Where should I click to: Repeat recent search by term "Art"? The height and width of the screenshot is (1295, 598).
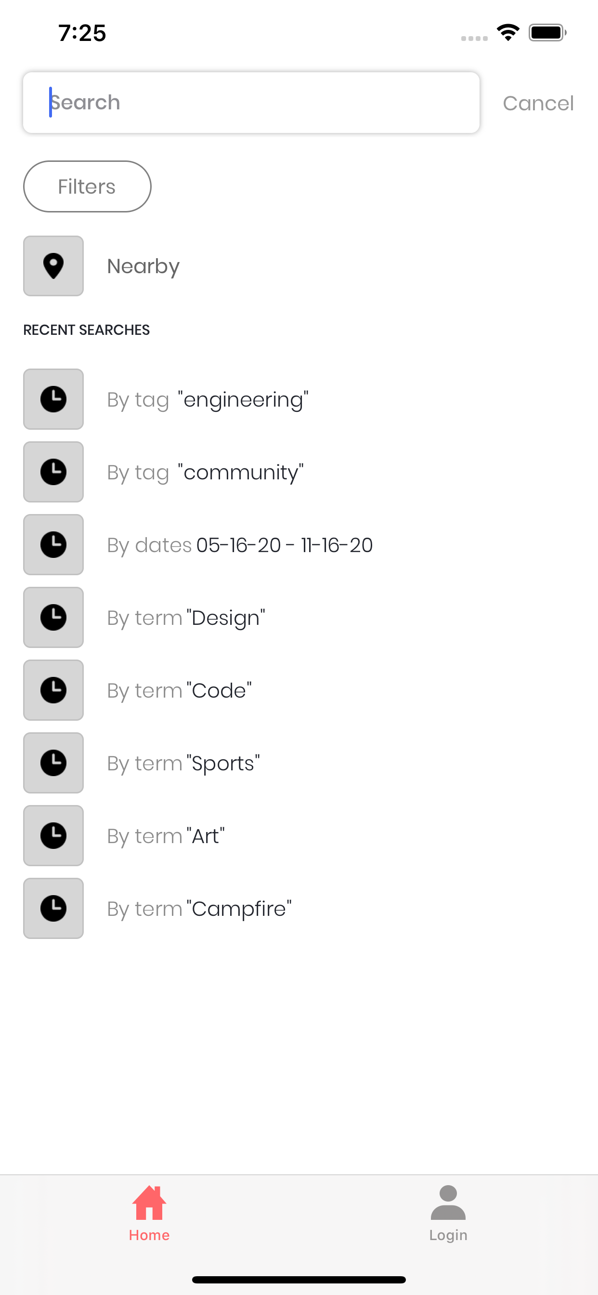click(299, 835)
